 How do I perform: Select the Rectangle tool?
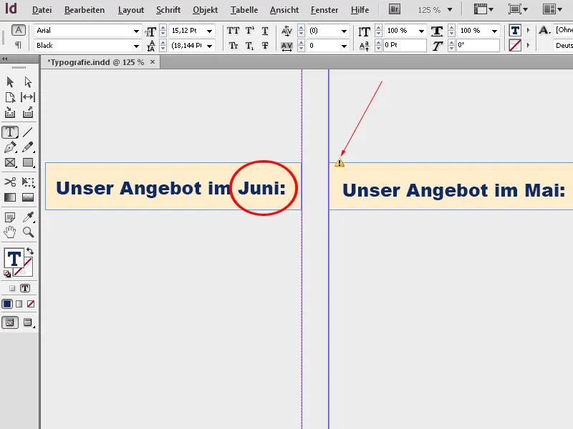pyautogui.click(x=28, y=163)
